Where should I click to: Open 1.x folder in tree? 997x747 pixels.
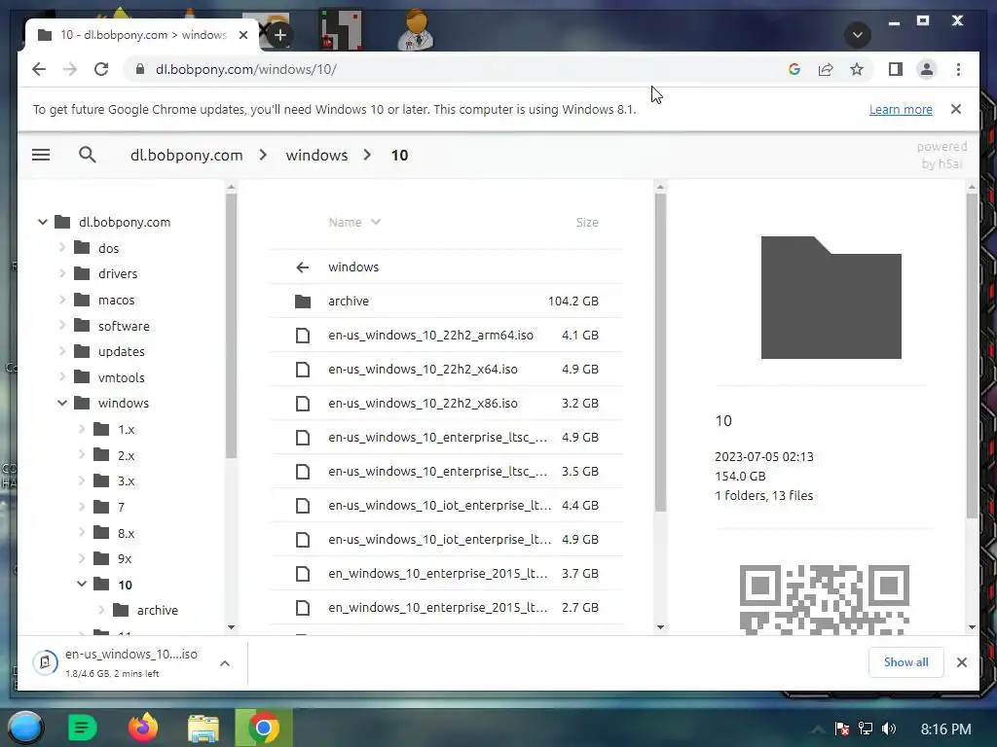(115, 429)
